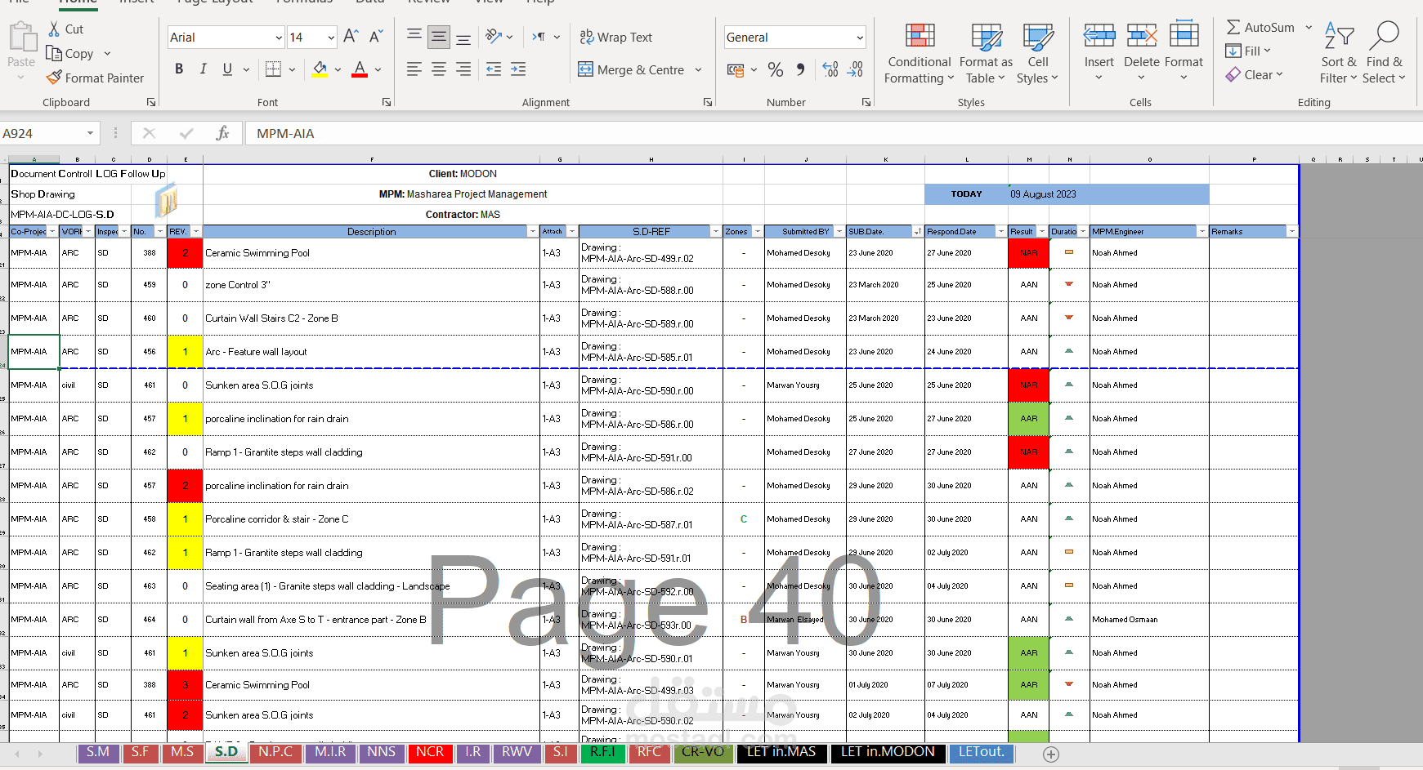Decrease indent in Alignment group
The height and width of the screenshot is (770, 1423).
(494, 69)
